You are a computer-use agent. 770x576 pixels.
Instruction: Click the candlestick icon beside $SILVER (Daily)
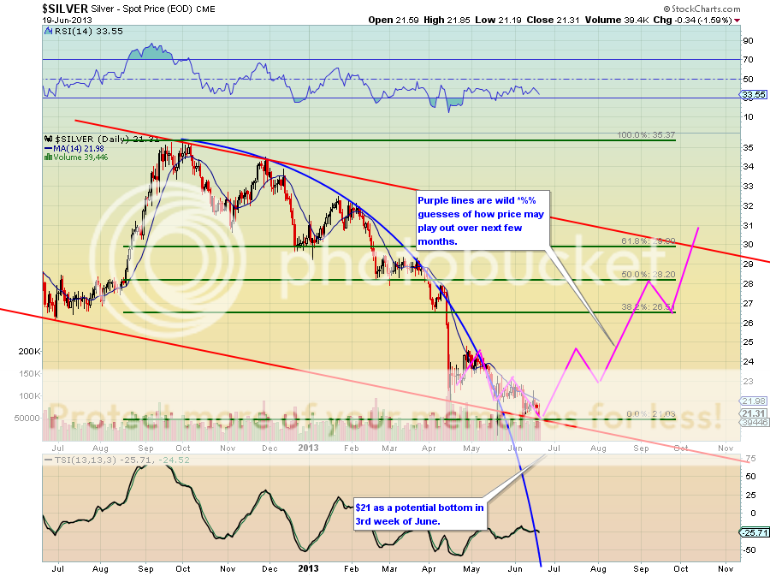[x=48, y=138]
